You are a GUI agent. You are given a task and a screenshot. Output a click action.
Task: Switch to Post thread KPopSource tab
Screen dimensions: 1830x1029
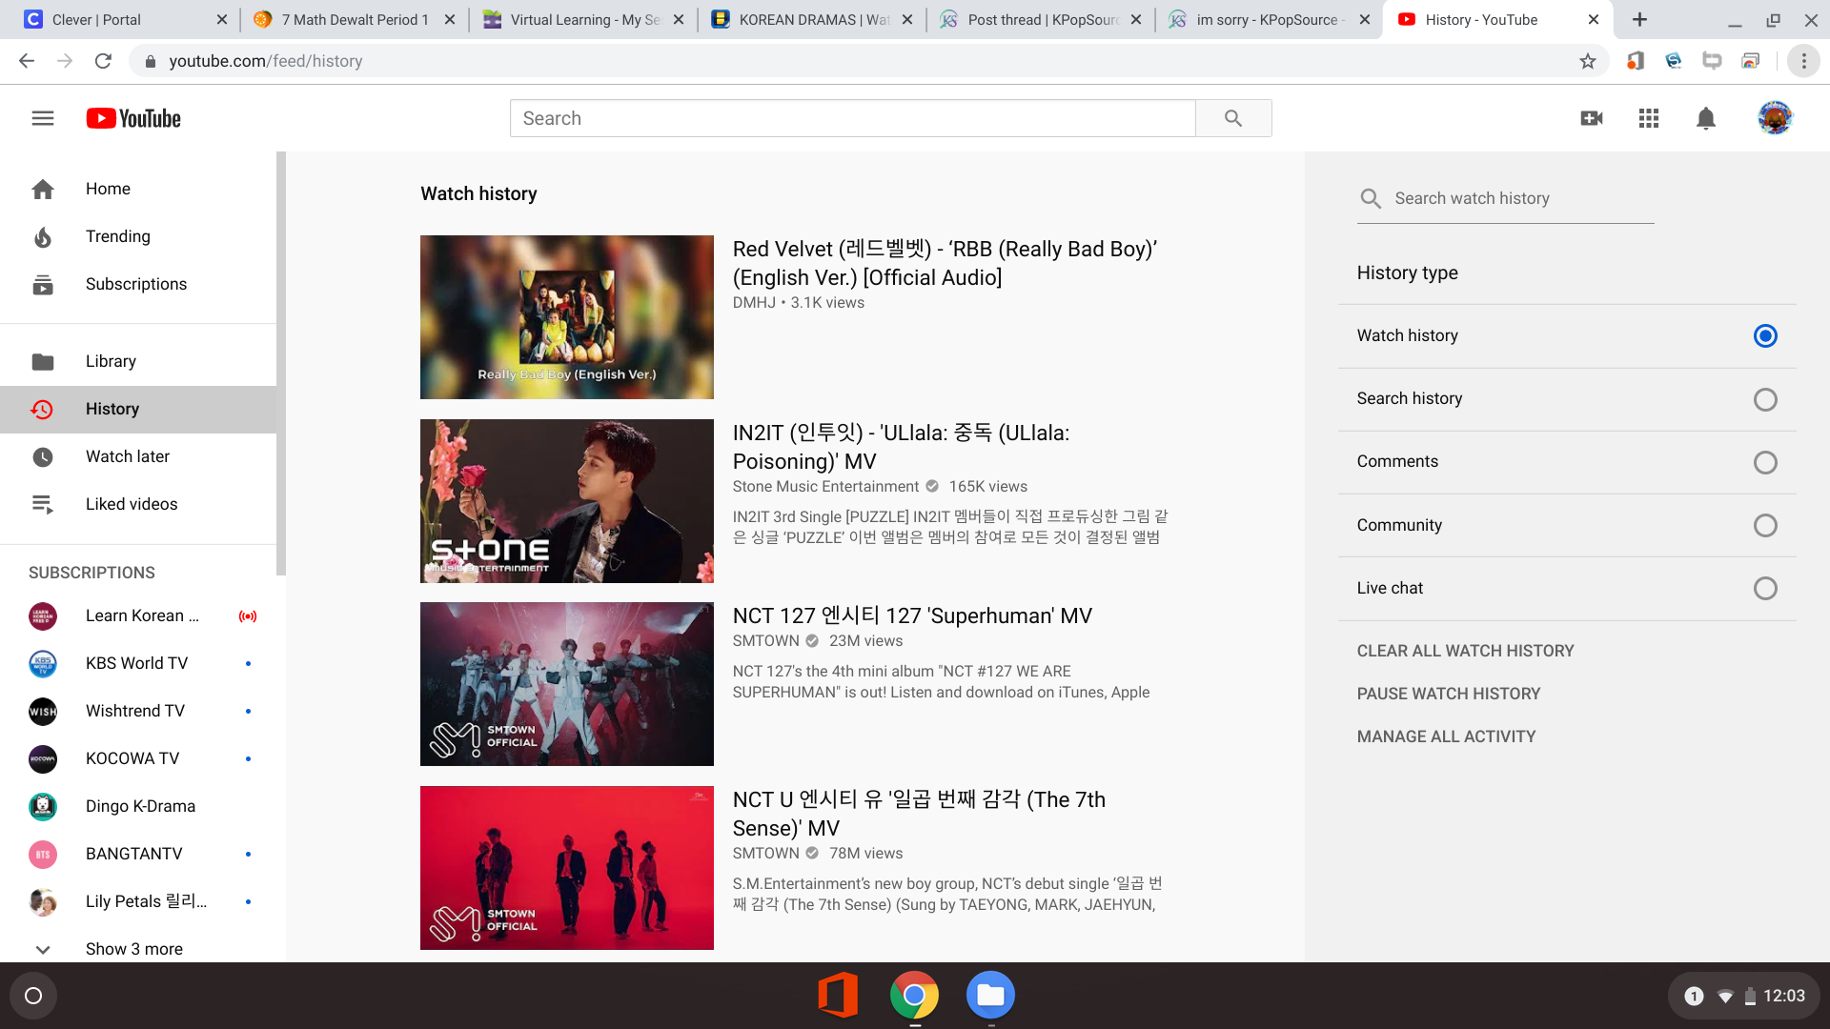1039,19
